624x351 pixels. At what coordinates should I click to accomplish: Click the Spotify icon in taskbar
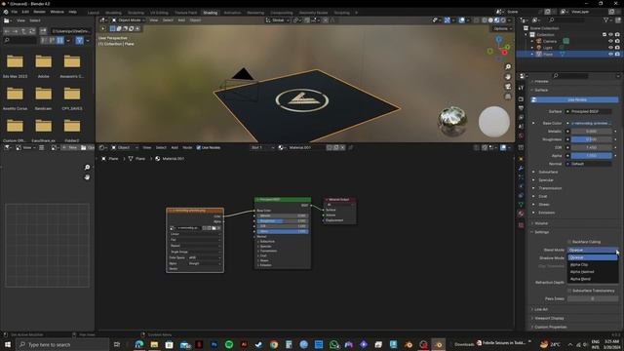pyautogui.click(x=229, y=344)
